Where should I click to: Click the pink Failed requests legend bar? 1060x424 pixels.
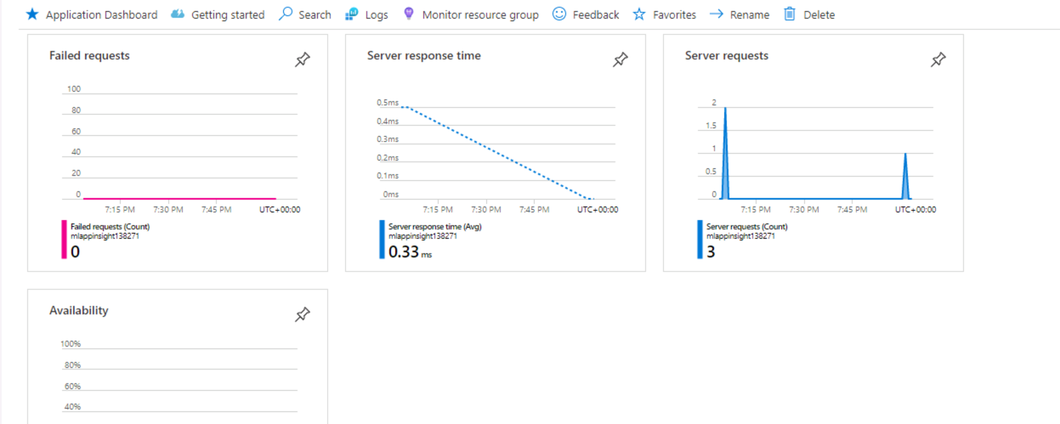[x=63, y=239]
